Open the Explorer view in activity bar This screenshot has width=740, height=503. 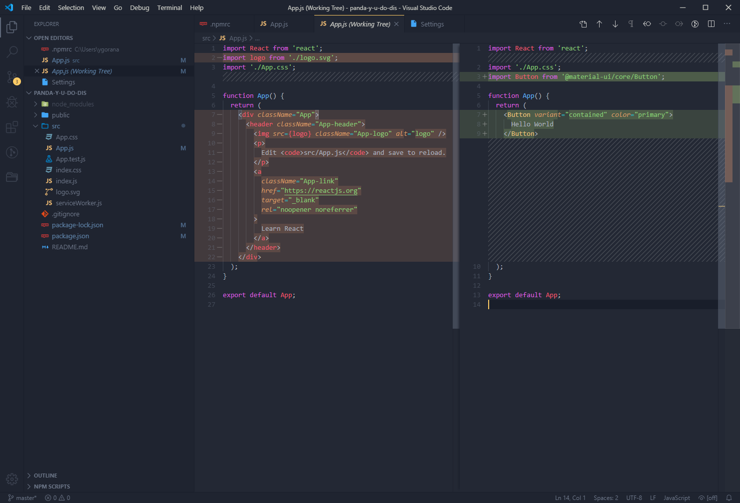click(12, 27)
